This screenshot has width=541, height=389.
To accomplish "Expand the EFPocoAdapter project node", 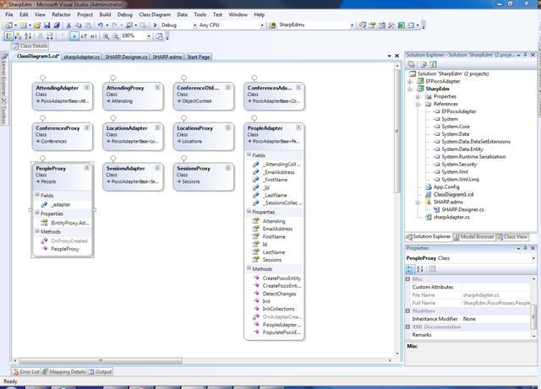I will tap(409, 82).
